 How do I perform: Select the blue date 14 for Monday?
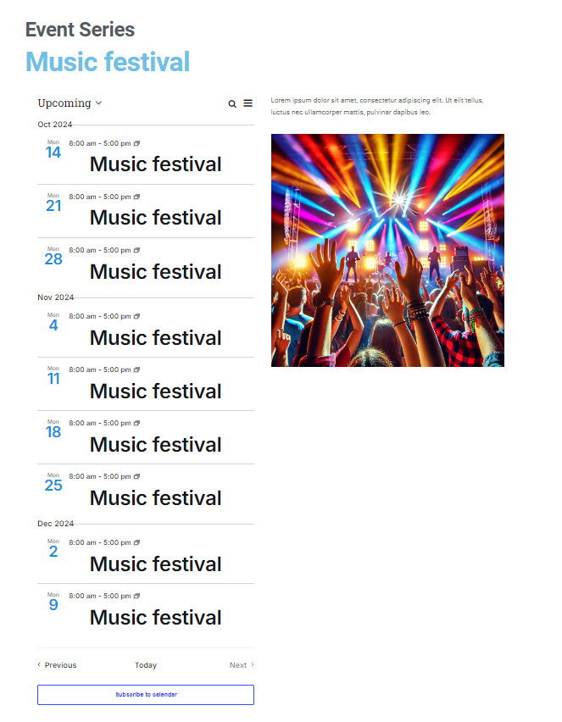(53, 153)
